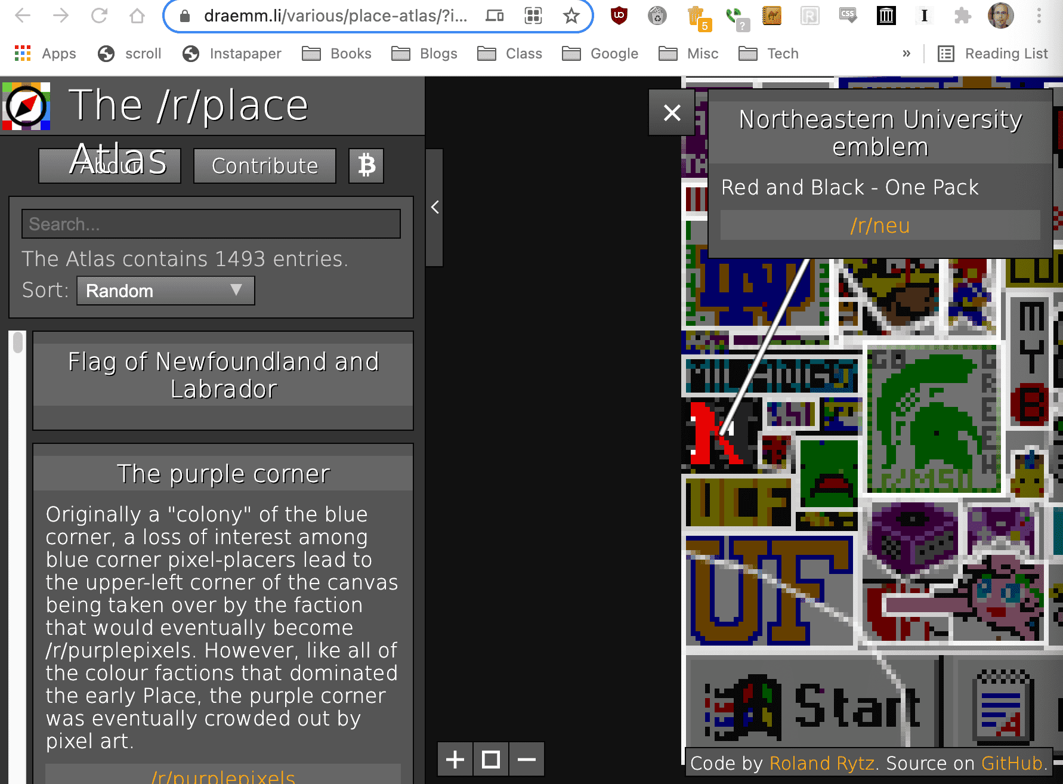Click the Instapaper bookmark icon

[191, 53]
